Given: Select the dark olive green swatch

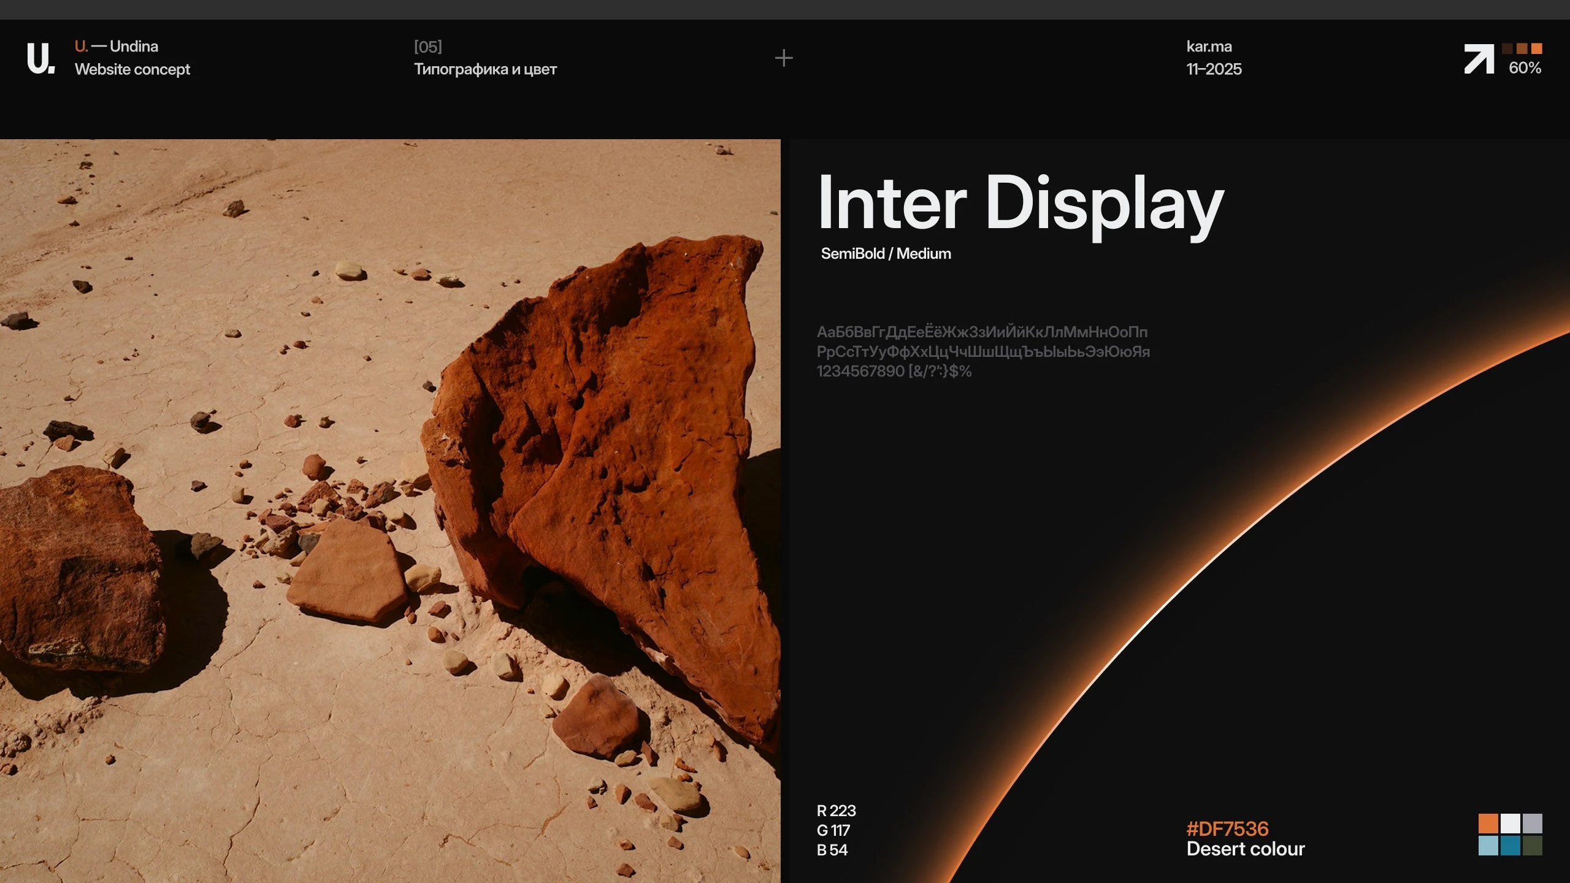Looking at the screenshot, I should tap(1533, 846).
